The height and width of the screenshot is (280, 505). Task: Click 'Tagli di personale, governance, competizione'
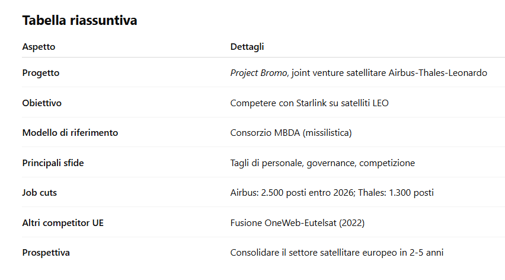coord(322,163)
